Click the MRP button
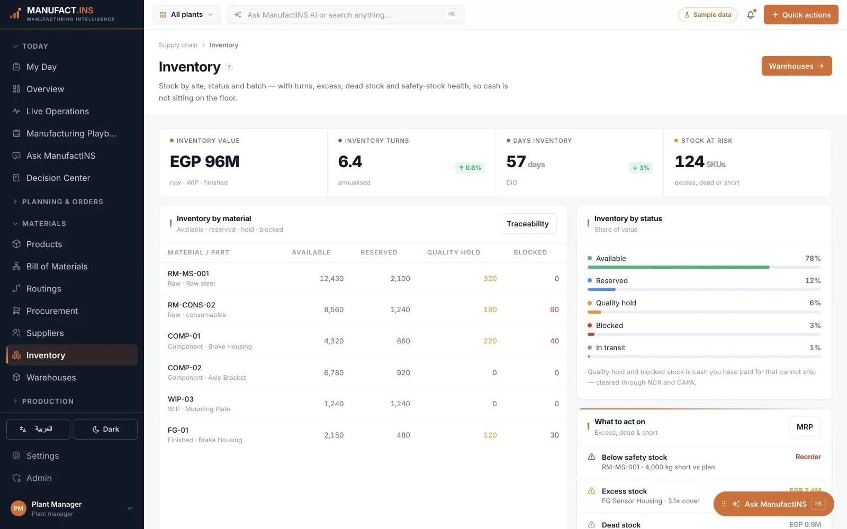 [x=805, y=427]
